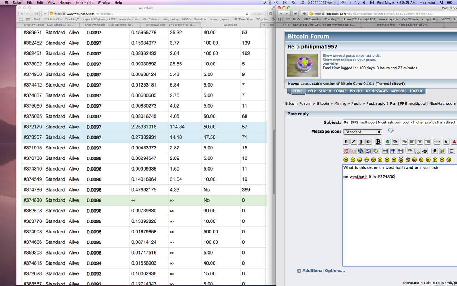
Task: Insert Bitcoin symbol tag in editor
Action: (378, 142)
